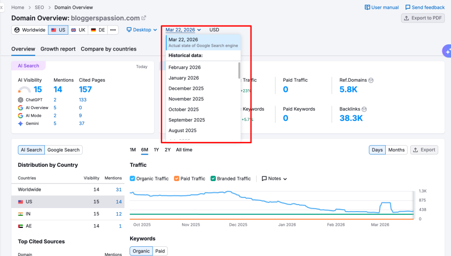
Task: Click the Send feedback chat icon
Action: [408, 7]
